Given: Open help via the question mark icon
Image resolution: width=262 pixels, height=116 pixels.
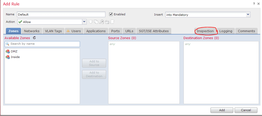Looking at the screenshot, I should pos(254,4).
